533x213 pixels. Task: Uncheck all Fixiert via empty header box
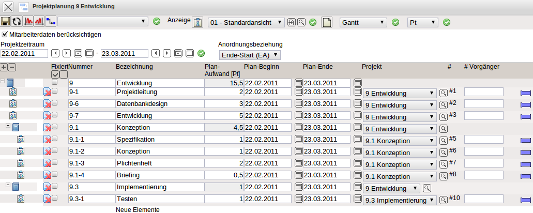click(64, 74)
